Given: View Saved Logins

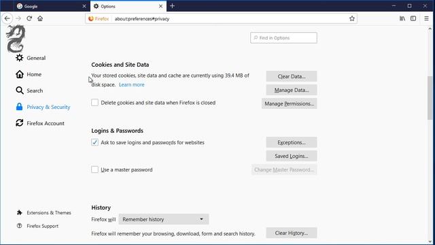Looking at the screenshot, I should click(x=292, y=156).
